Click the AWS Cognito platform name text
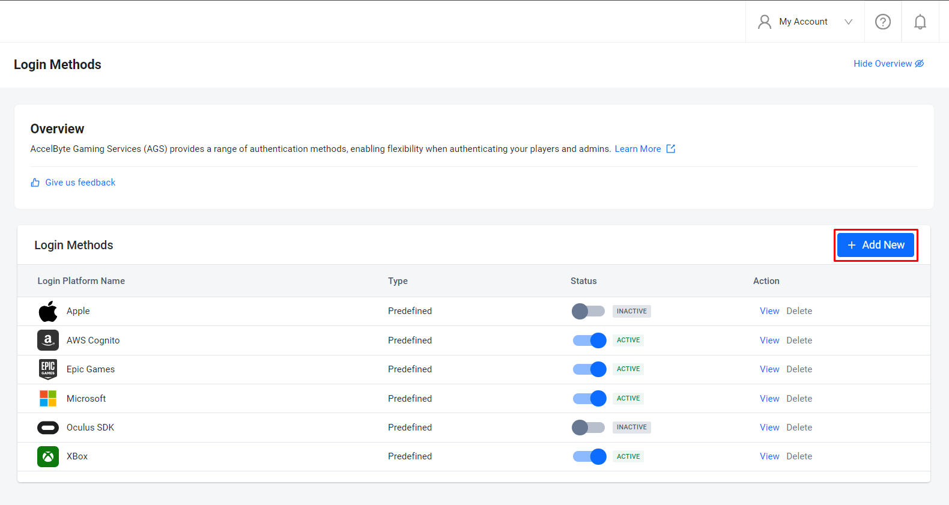The width and height of the screenshot is (949, 505). (93, 340)
